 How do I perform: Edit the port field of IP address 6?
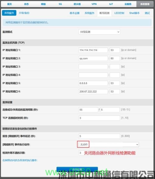point(115,92)
